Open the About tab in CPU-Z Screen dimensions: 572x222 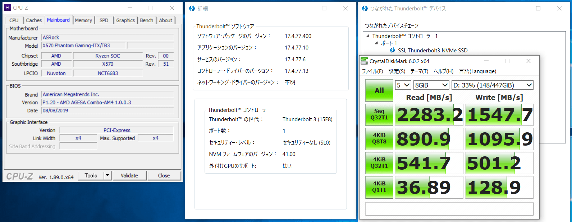166,20
